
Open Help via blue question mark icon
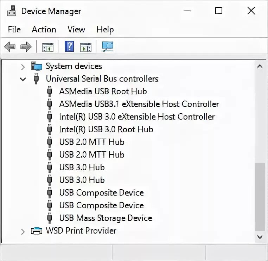pos(69,47)
